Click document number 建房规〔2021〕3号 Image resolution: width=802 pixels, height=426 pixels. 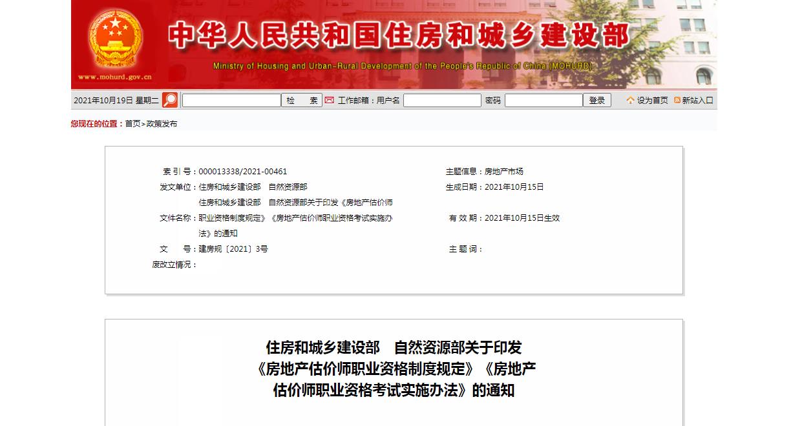tap(233, 249)
